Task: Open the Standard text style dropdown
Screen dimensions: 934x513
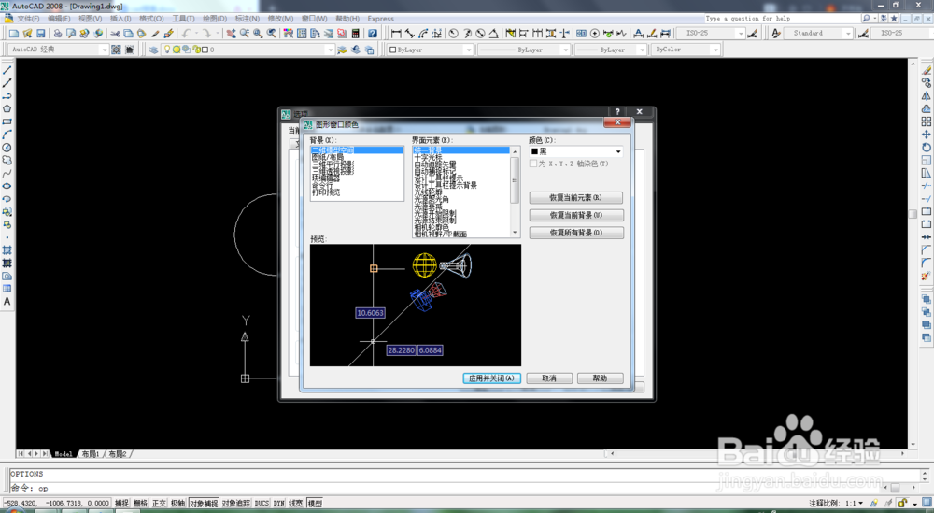Action: point(820,34)
